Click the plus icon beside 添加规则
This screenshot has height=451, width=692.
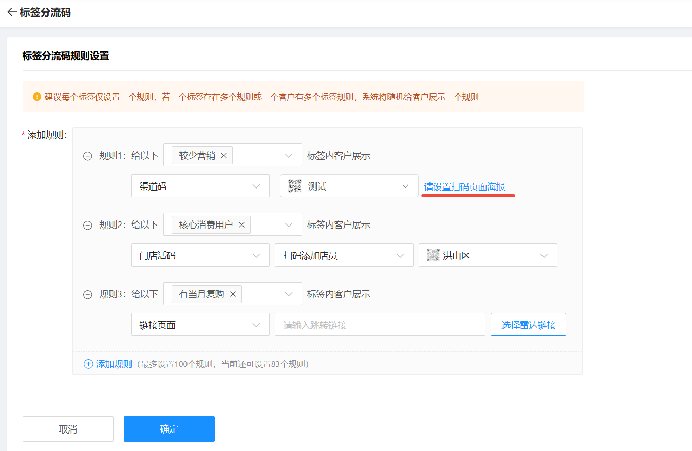coord(88,364)
